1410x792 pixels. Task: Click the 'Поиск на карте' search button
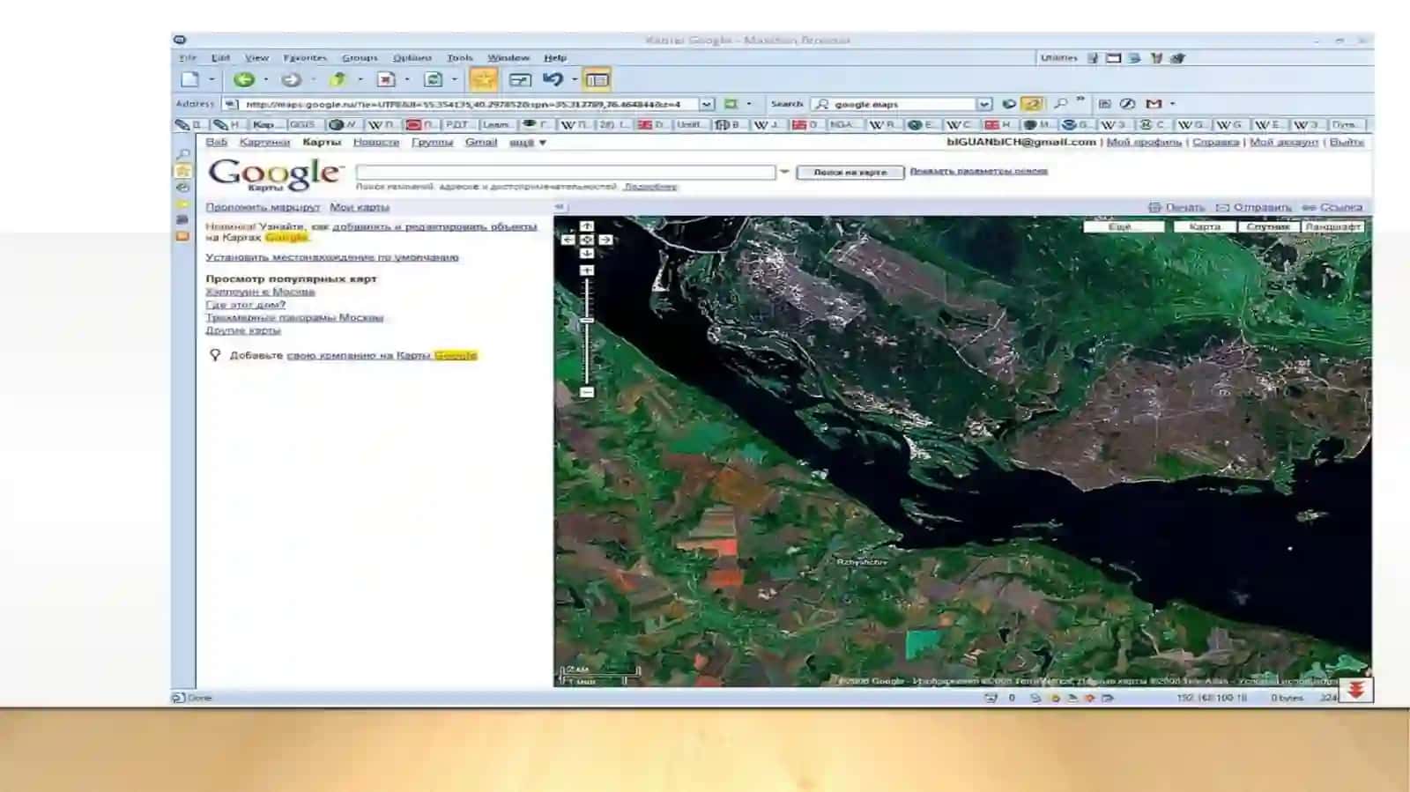[850, 172]
